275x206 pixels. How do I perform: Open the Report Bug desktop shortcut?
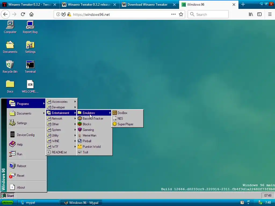click(30, 27)
